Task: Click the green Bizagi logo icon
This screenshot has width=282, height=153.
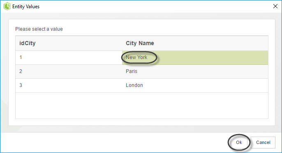Action: point(7,6)
